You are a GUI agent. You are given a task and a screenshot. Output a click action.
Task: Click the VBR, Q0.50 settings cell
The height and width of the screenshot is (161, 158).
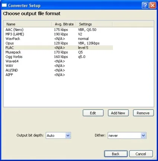pyautogui.click(x=87, y=30)
